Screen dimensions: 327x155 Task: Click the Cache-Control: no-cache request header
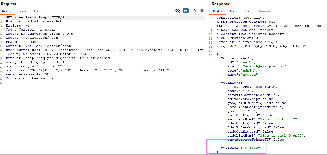31,30
